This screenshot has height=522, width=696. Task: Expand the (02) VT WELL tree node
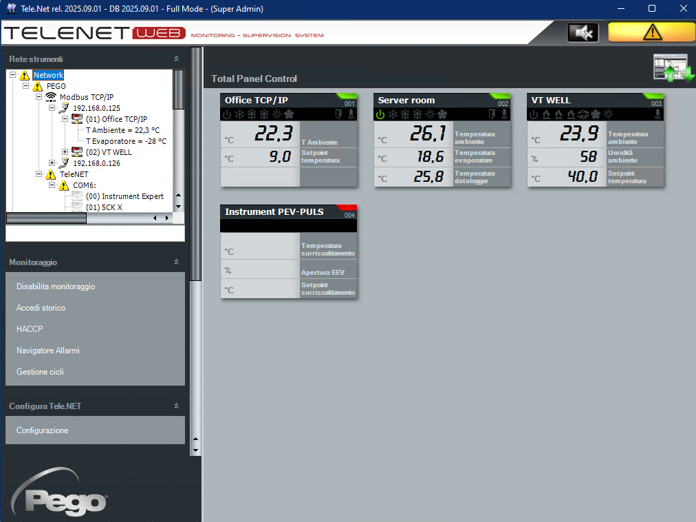[65, 152]
